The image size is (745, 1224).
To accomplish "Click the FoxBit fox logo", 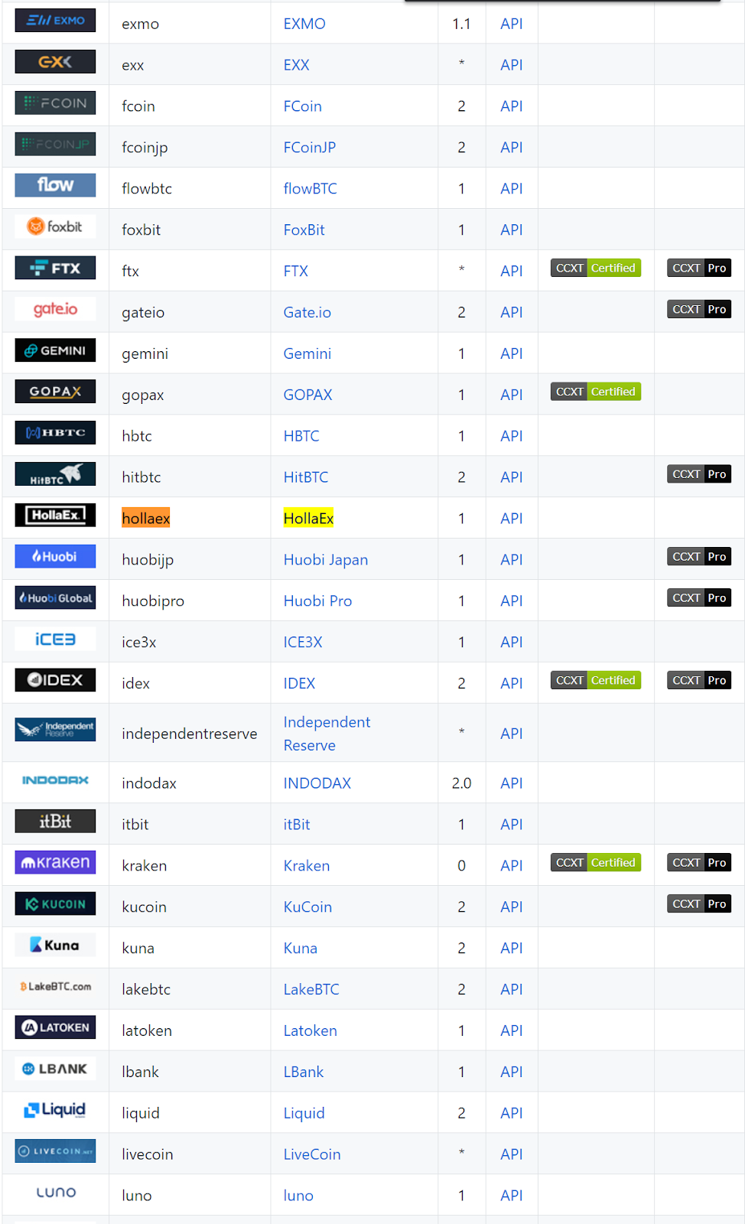I will click(x=55, y=227).
